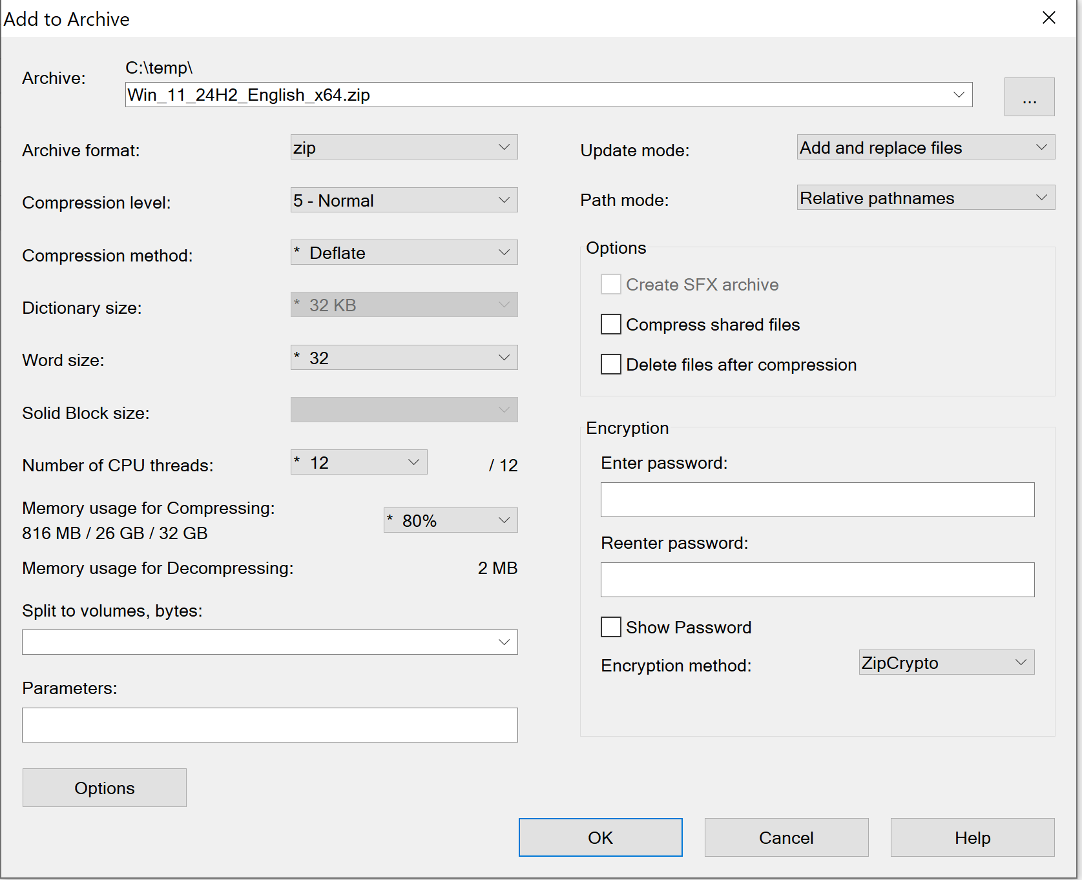Click the Enter password field
Viewport: 1082px width, 880px height.
(x=817, y=500)
